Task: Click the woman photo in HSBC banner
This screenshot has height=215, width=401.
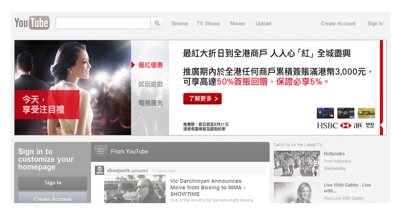Action: coord(73,87)
